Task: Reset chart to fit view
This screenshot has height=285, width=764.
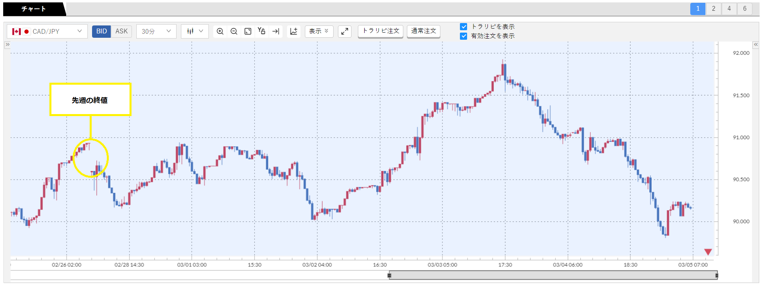Action: click(248, 31)
